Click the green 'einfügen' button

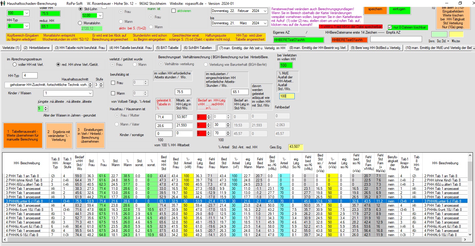tap(399, 9)
